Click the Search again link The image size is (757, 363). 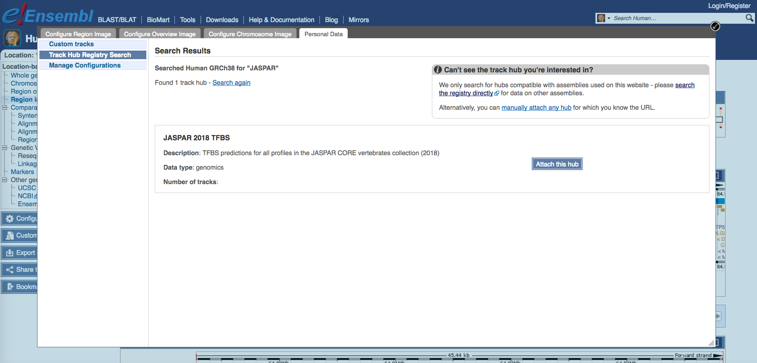pyautogui.click(x=231, y=83)
